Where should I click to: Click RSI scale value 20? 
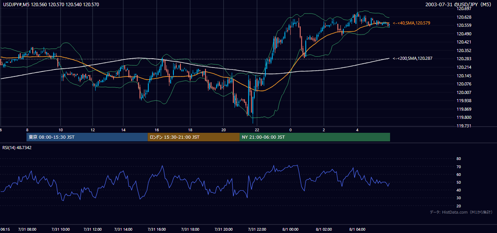pyautogui.click(x=458, y=206)
